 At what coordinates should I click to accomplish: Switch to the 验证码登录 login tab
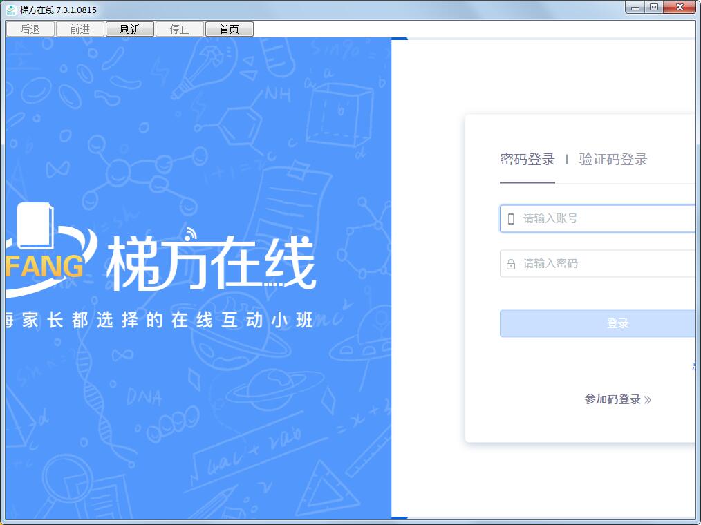pyautogui.click(x=613, y=160)
